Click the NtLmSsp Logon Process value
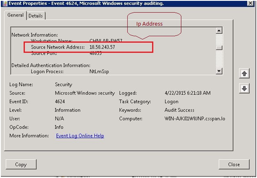Viewport: 257px width, 178px height. 99,72
